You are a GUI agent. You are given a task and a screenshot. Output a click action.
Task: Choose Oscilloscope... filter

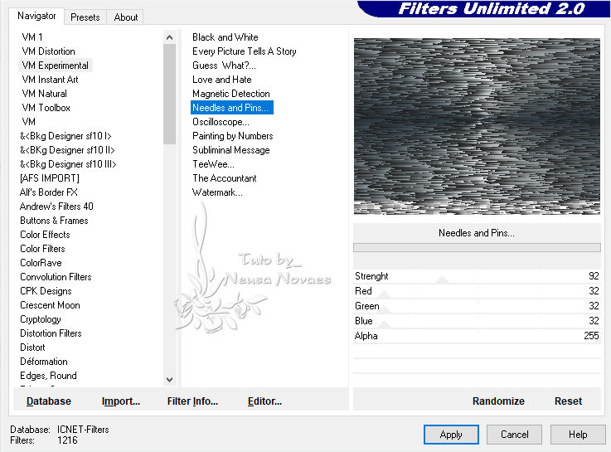[221, 122]
